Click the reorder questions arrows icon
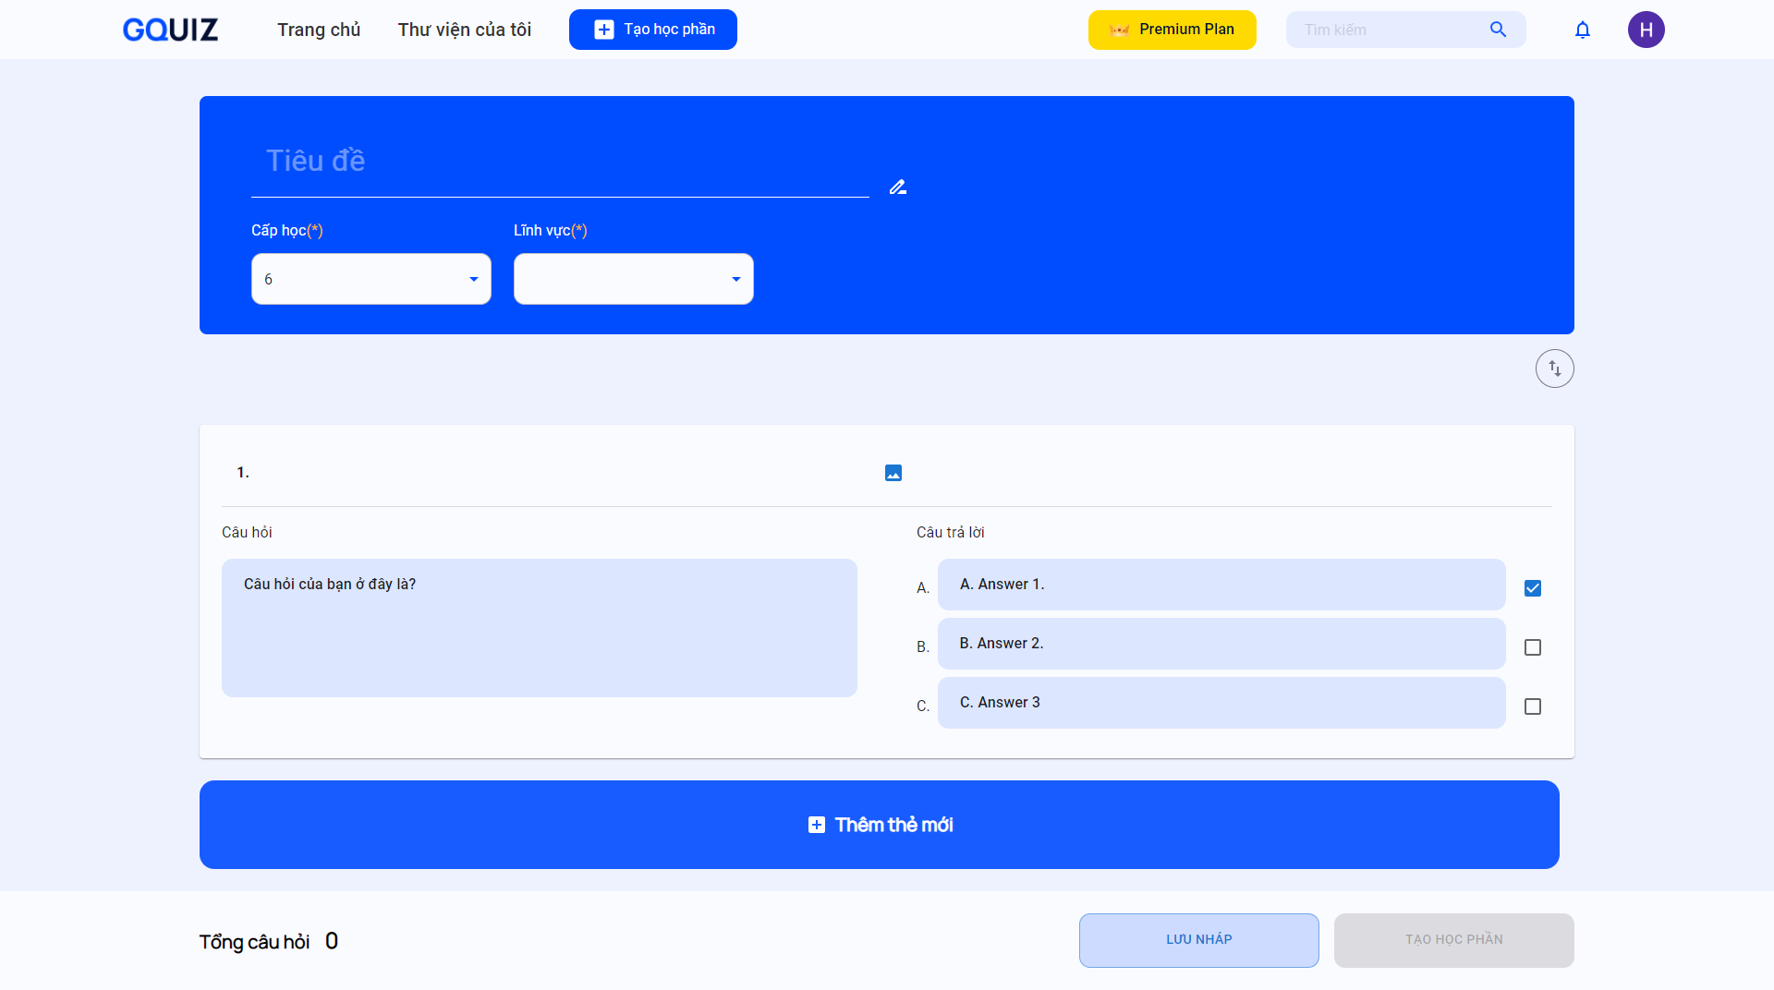 pos(1554,368)
